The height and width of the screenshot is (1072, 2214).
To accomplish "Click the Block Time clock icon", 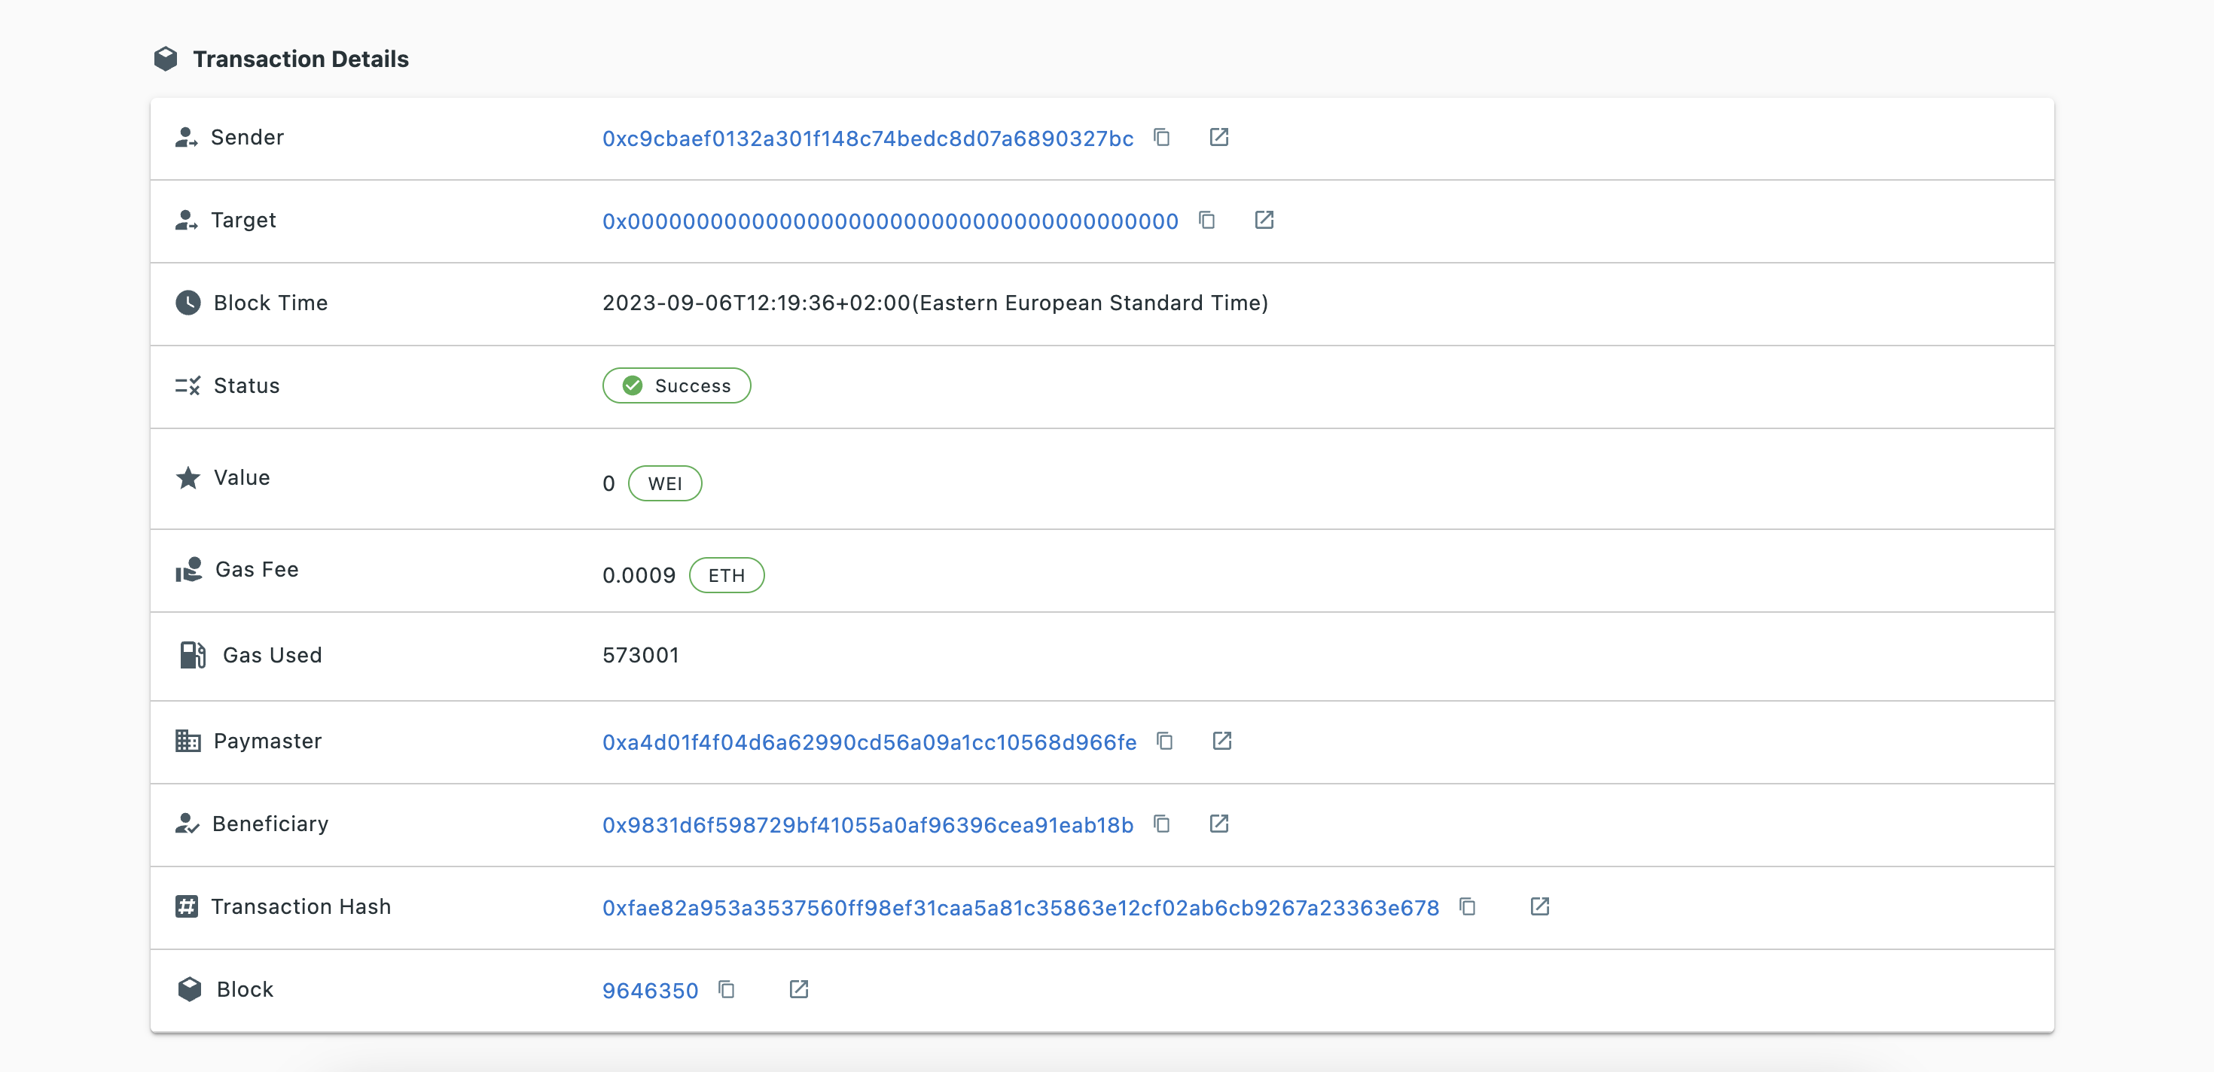I will coord(188,303).
